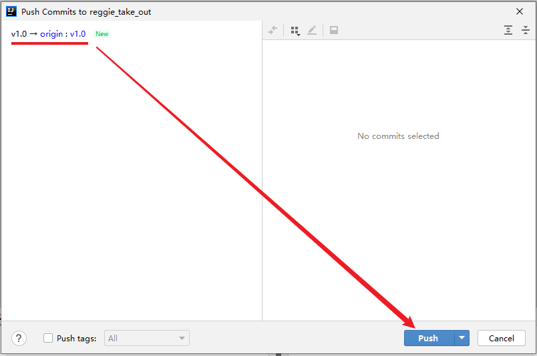537x356 pixels.
Task: Click the Cancel button
Action: [x=501, y=338]
